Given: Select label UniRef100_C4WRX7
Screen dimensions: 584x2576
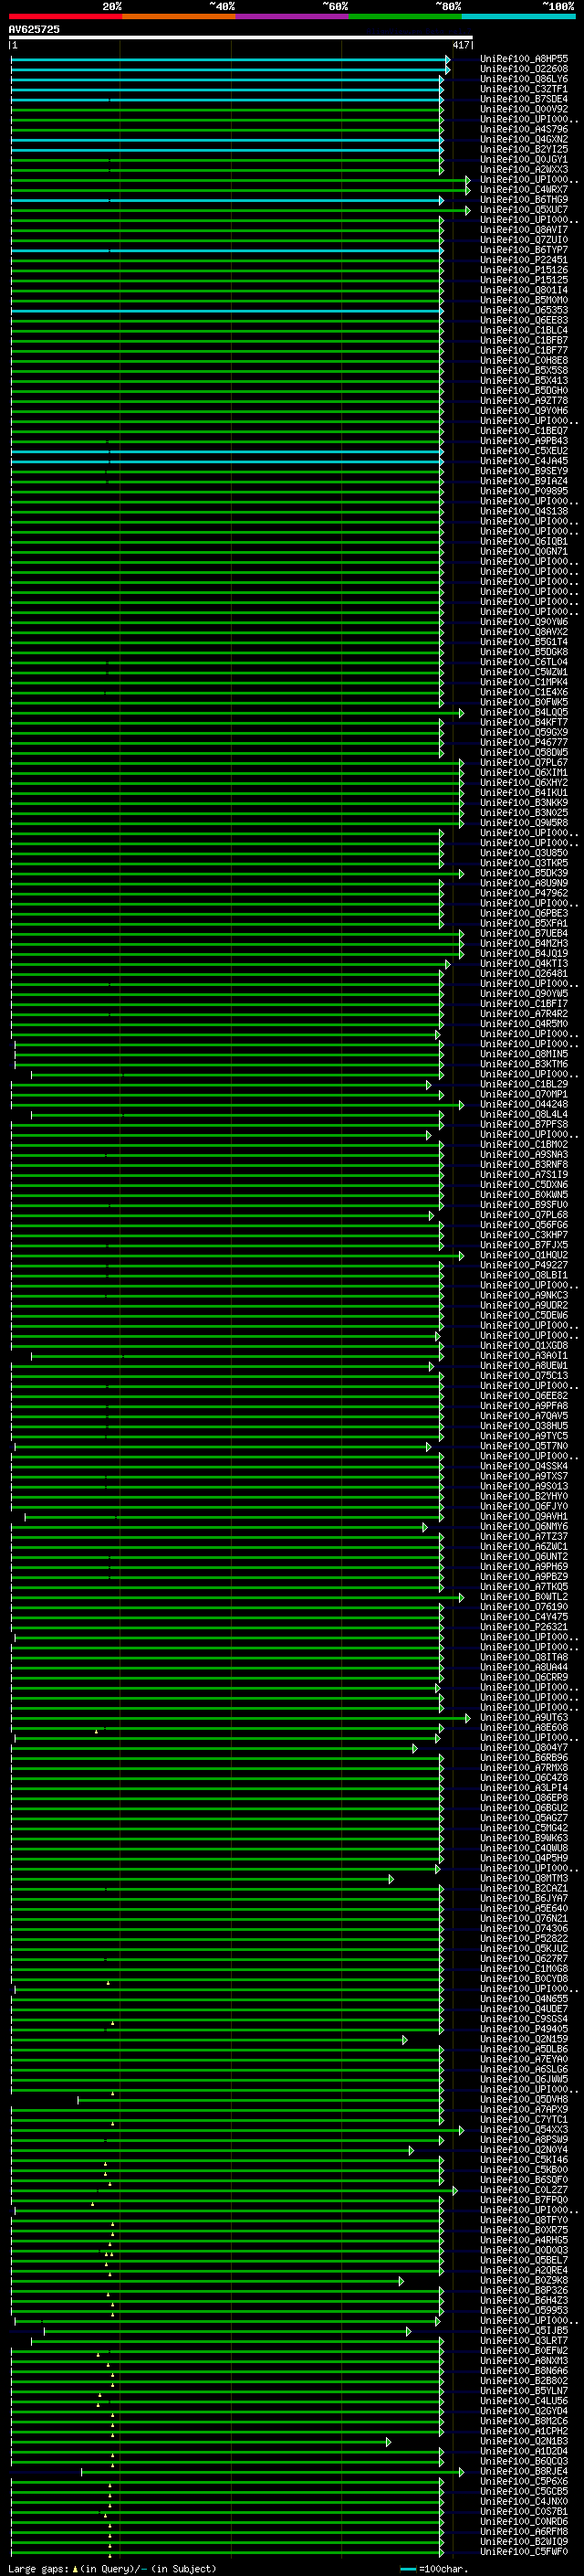Looking at the screenshot, I should 524,190.
